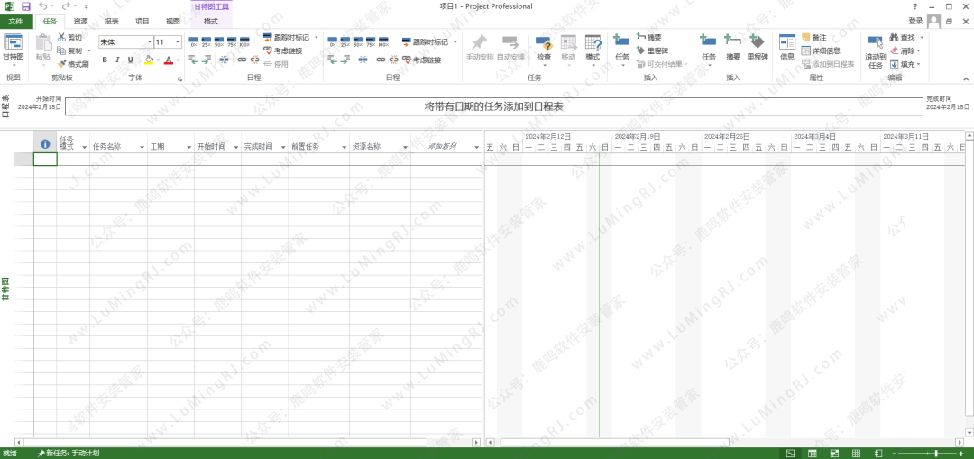This screenshot has width=974, height=459.
Task: Toggle Underline formatting button
Action: pyautogui.click(x=130, y=60)
